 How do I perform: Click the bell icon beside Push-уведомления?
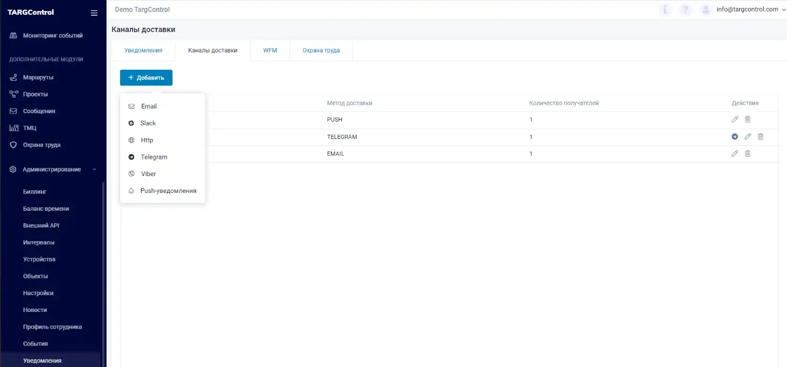pos(131,191)
